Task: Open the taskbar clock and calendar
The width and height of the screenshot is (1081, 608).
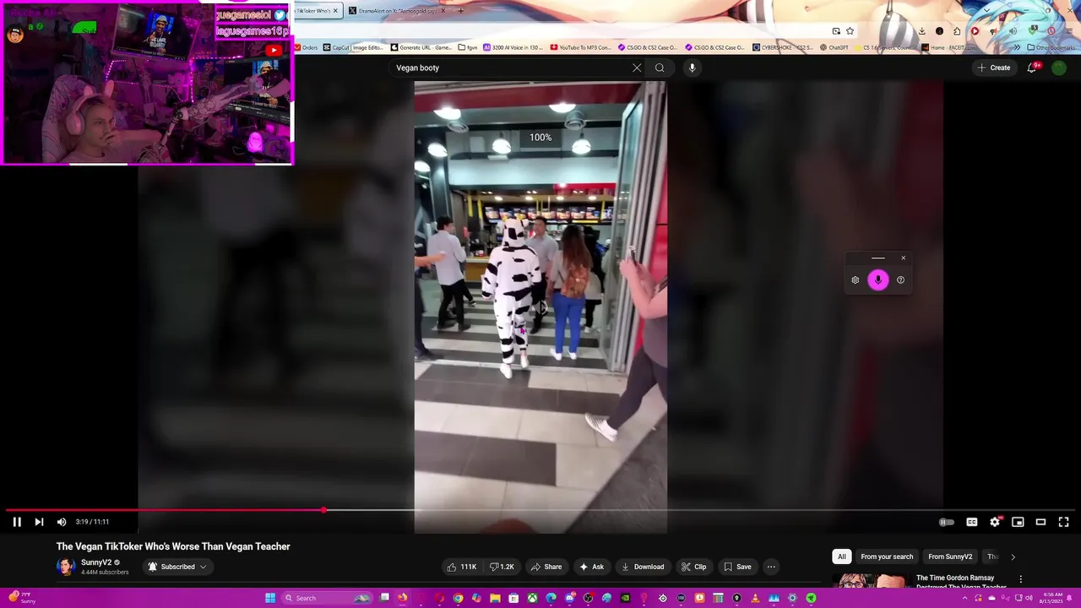Action: tap(1052, 598)
